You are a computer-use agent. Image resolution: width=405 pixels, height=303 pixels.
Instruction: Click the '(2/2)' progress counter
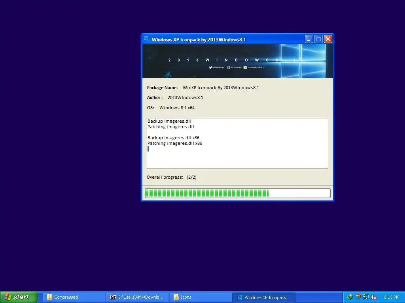[x=191, y=177]
